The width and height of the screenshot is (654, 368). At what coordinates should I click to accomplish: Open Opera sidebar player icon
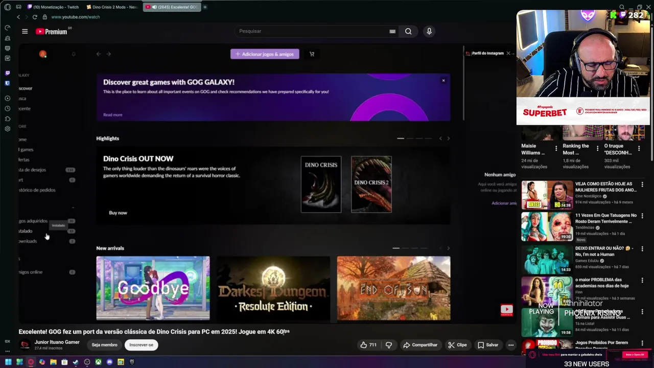click(x=7, y=98)
